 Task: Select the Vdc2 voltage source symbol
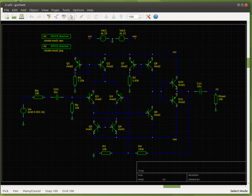click(122, 38)
